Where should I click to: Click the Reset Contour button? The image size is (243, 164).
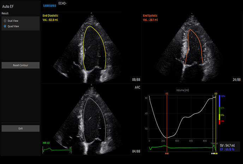[x=20, y=65]
